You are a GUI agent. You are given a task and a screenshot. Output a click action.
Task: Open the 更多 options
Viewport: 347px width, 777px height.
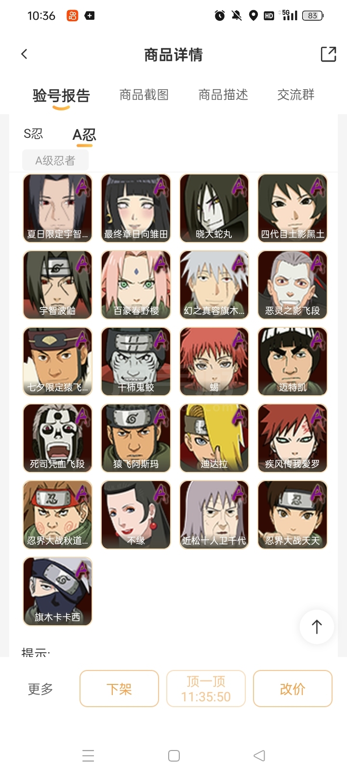coord(40,689)
